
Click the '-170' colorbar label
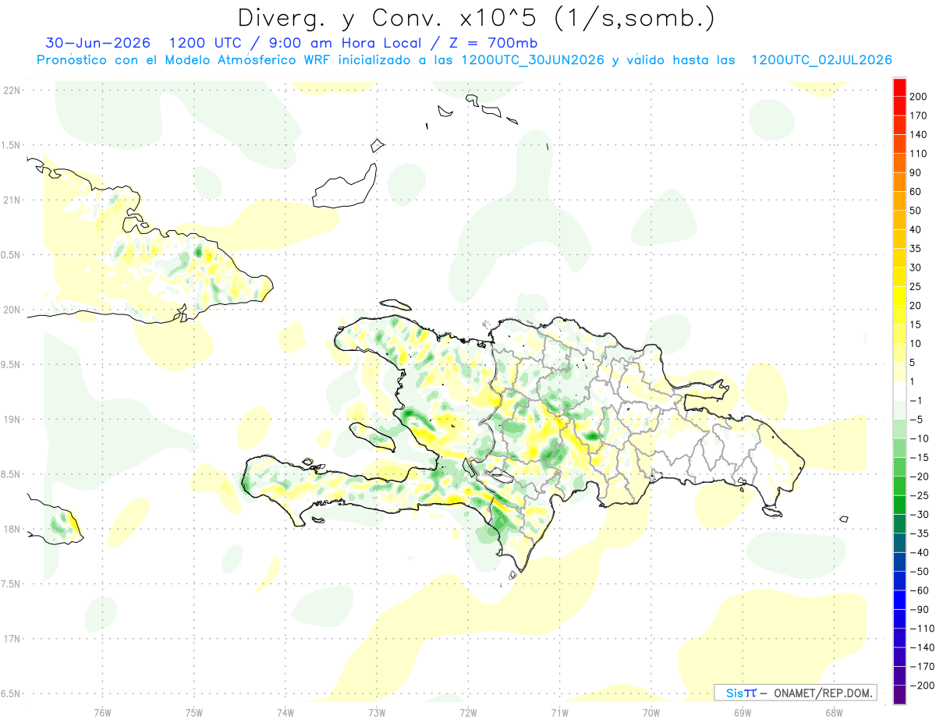point(922,667)
